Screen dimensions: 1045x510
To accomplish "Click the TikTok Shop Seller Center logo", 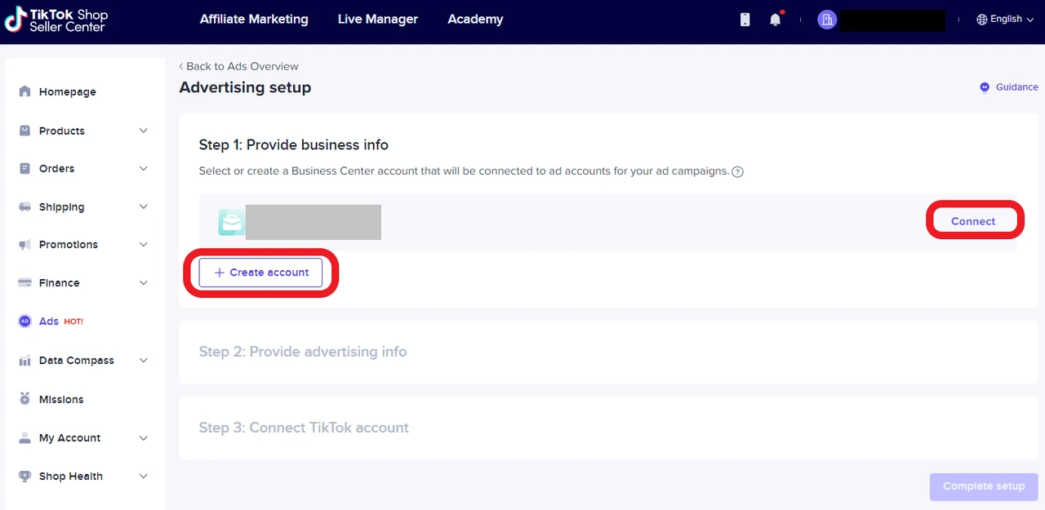I will 56,20.
